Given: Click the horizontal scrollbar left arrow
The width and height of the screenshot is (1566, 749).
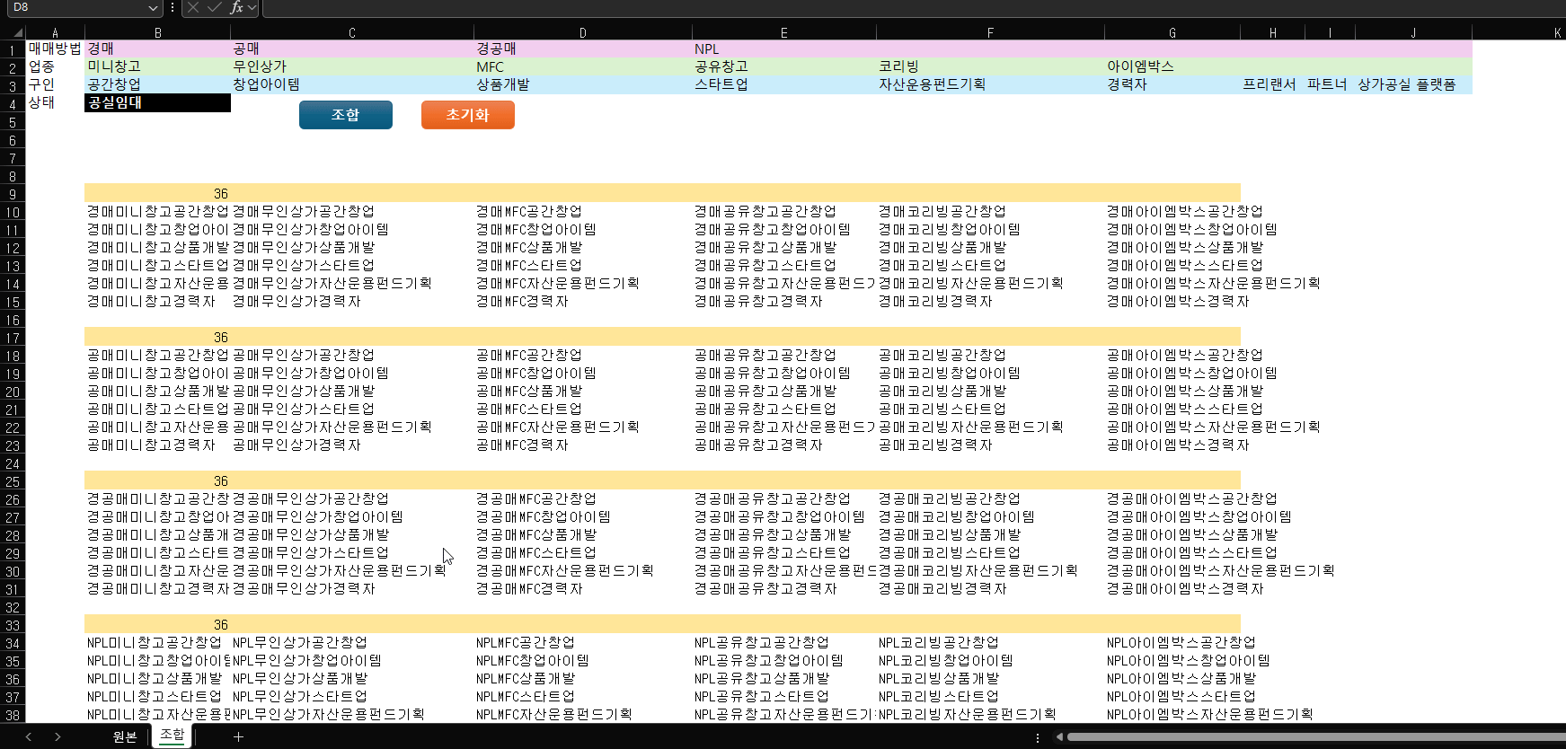Looking at the screenshot, I should pos(1059,737).
